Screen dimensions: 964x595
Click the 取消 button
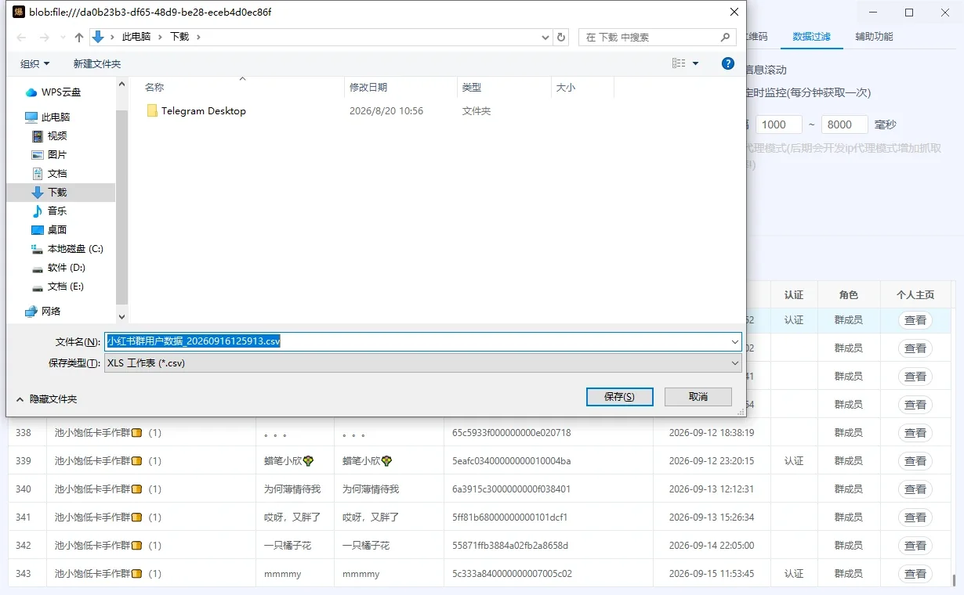tap(698, 397)
